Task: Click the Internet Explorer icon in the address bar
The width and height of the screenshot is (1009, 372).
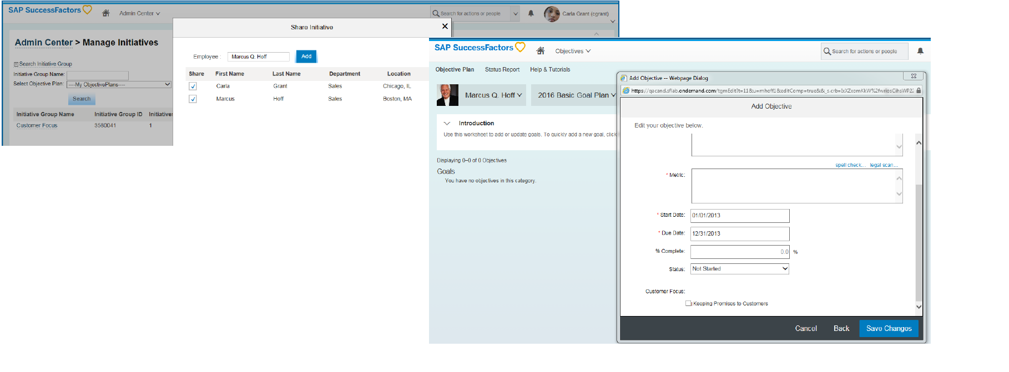Action: point(626,90)
